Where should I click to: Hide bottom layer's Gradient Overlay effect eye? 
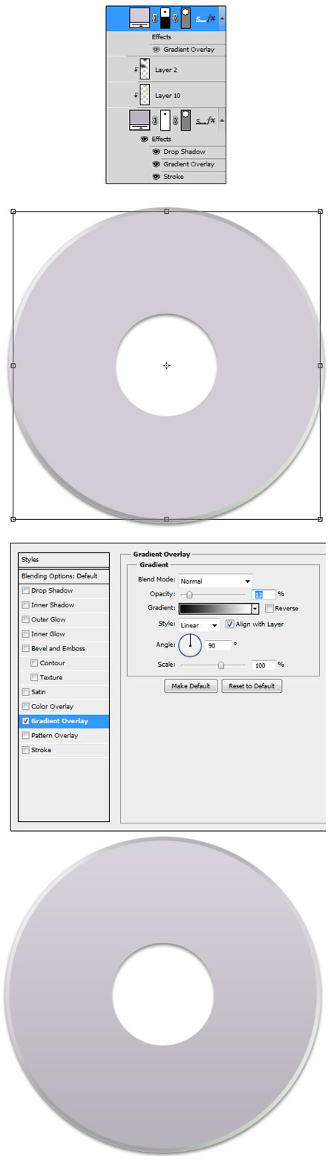[157, 164]
